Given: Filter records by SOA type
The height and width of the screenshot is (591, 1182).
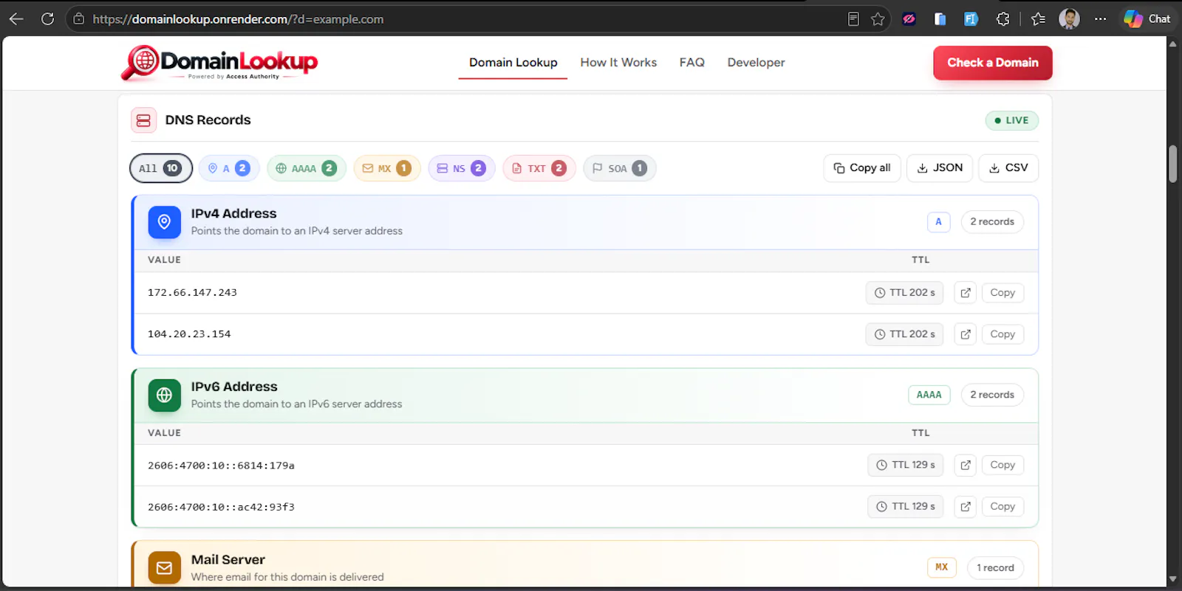Looking at the screenshot, I should pyautogui.click(x=620, y=168).
